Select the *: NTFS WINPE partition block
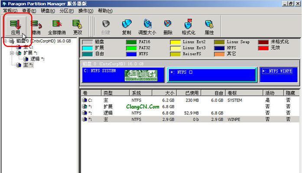Viewport: 302px width, 173px height. 279,75
